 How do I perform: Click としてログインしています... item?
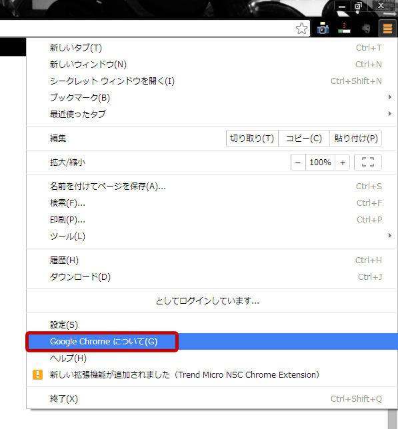click(x=212, y=301)
